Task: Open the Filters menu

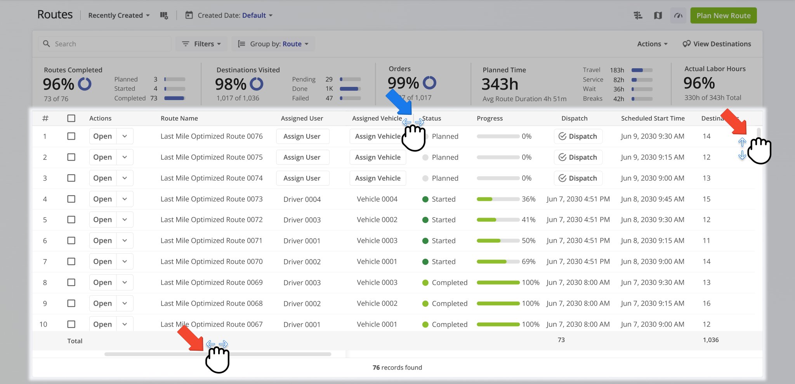Action: 201,44
